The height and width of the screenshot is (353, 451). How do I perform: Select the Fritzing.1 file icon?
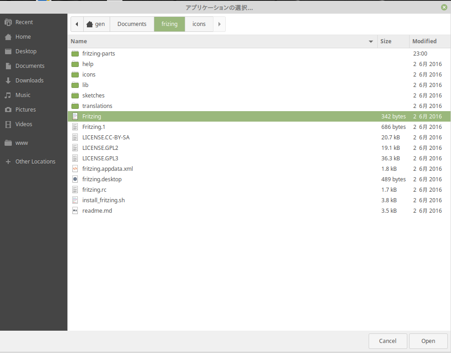point(75,127)
